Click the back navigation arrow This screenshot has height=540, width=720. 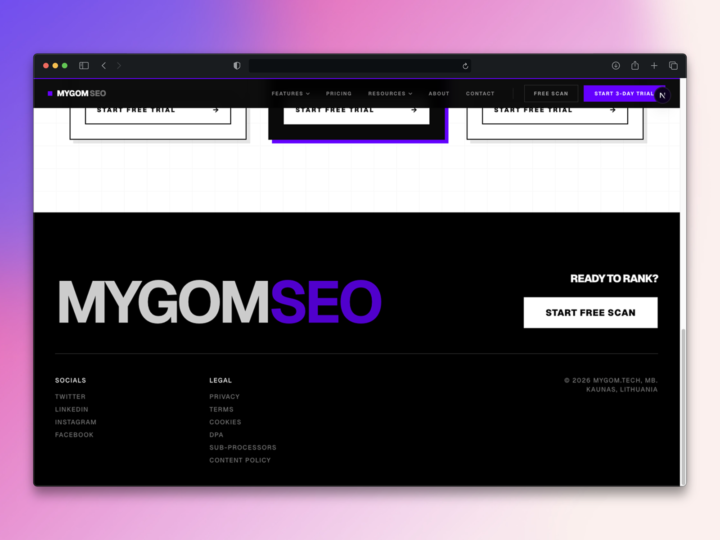[x=104, y=65]
